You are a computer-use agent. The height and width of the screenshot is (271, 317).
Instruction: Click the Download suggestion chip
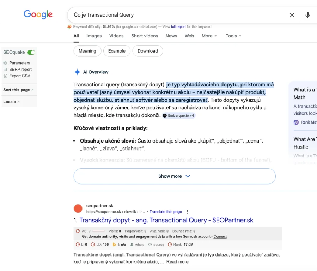point(147,51)
